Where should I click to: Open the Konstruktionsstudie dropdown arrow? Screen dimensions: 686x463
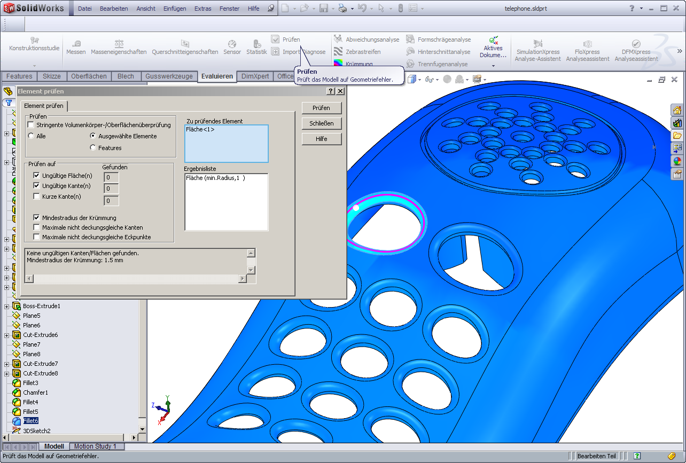[34, 66]
